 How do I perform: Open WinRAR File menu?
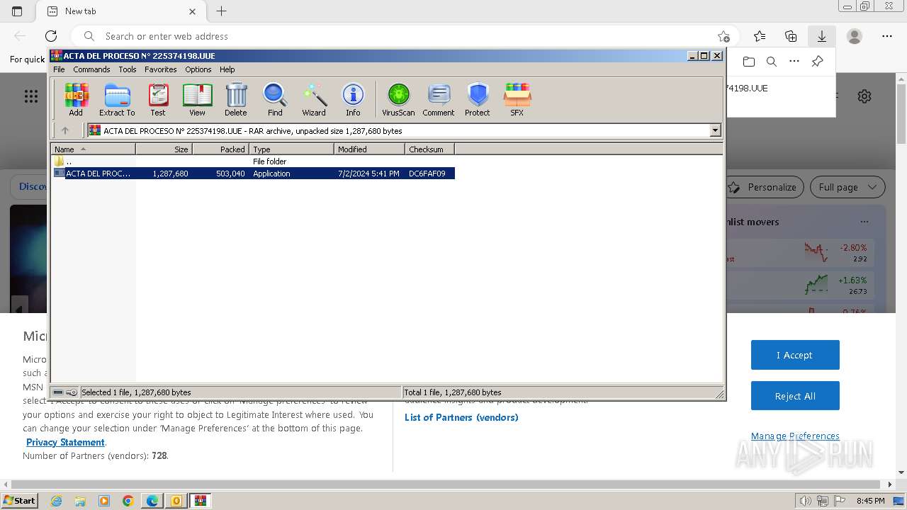[x=59, y=69]
